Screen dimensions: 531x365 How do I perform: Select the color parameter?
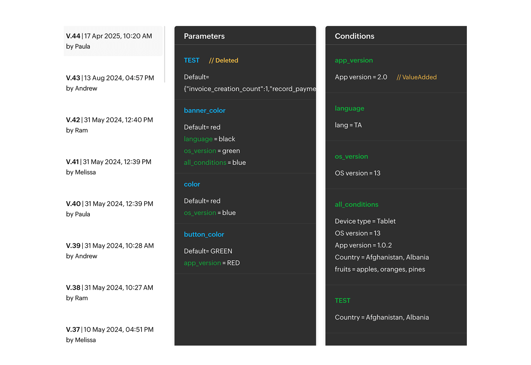click(192, 184)
